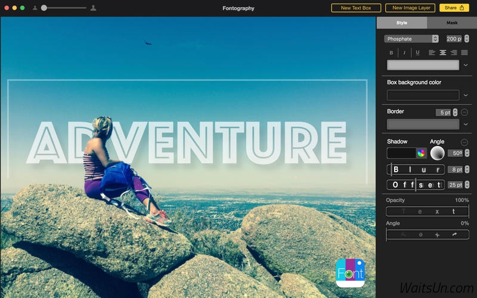Click the Share button
The height and width of the screenshot is (298, 477).
[454, 8]
